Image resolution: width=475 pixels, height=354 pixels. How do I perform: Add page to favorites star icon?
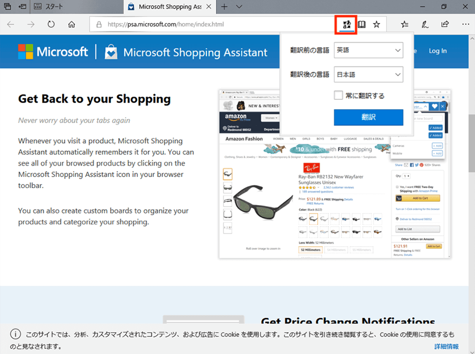click(x=376, y=25)
